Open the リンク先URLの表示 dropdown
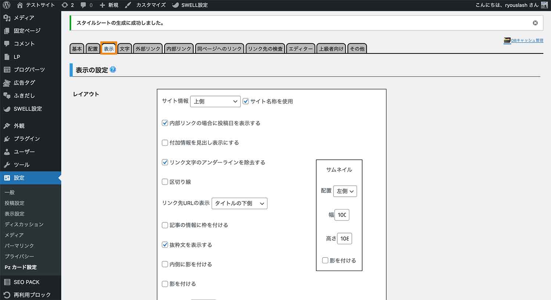Screen dimensions: 551x300 239,203
